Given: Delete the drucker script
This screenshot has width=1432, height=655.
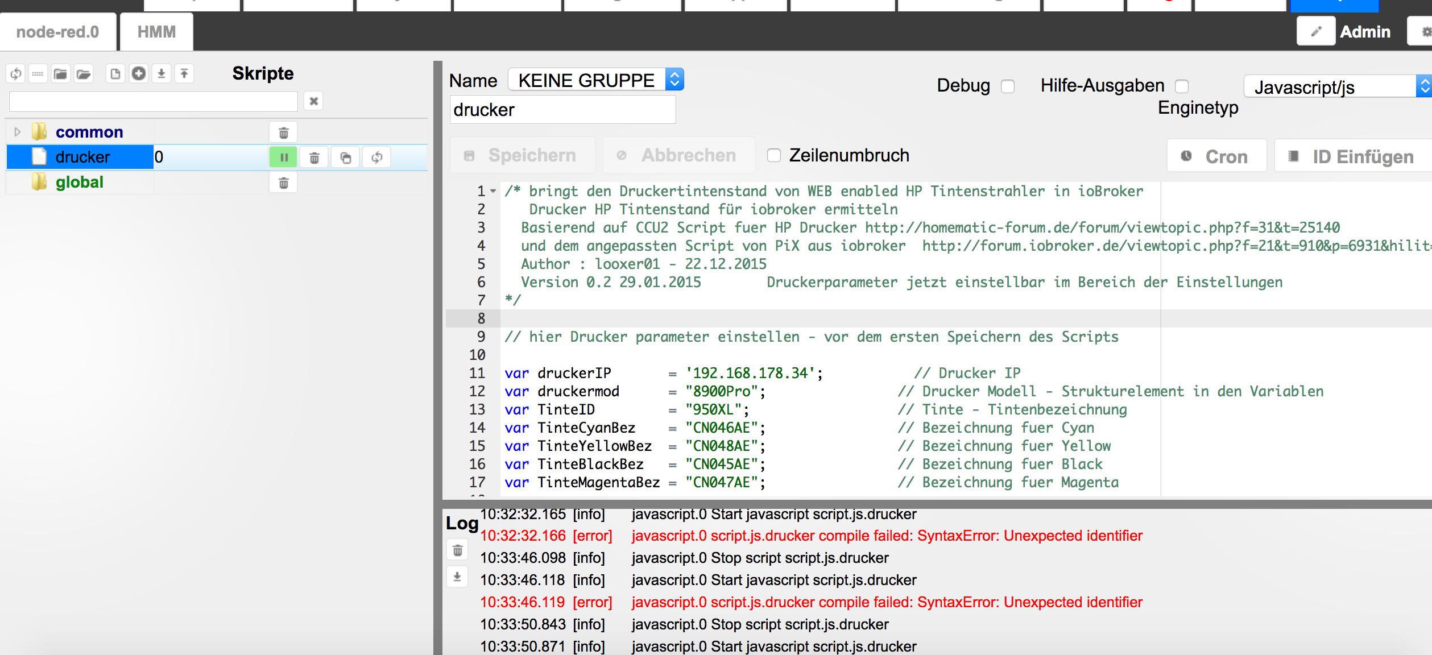Looking at the screenshot, I should (314, 157).
